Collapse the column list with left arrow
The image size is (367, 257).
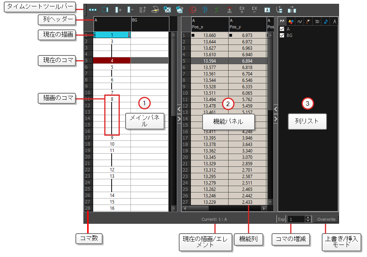coord(276,109)
